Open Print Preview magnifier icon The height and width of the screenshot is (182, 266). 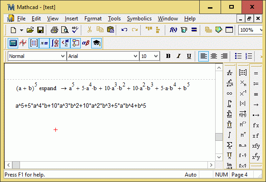(x=65, y=30)
